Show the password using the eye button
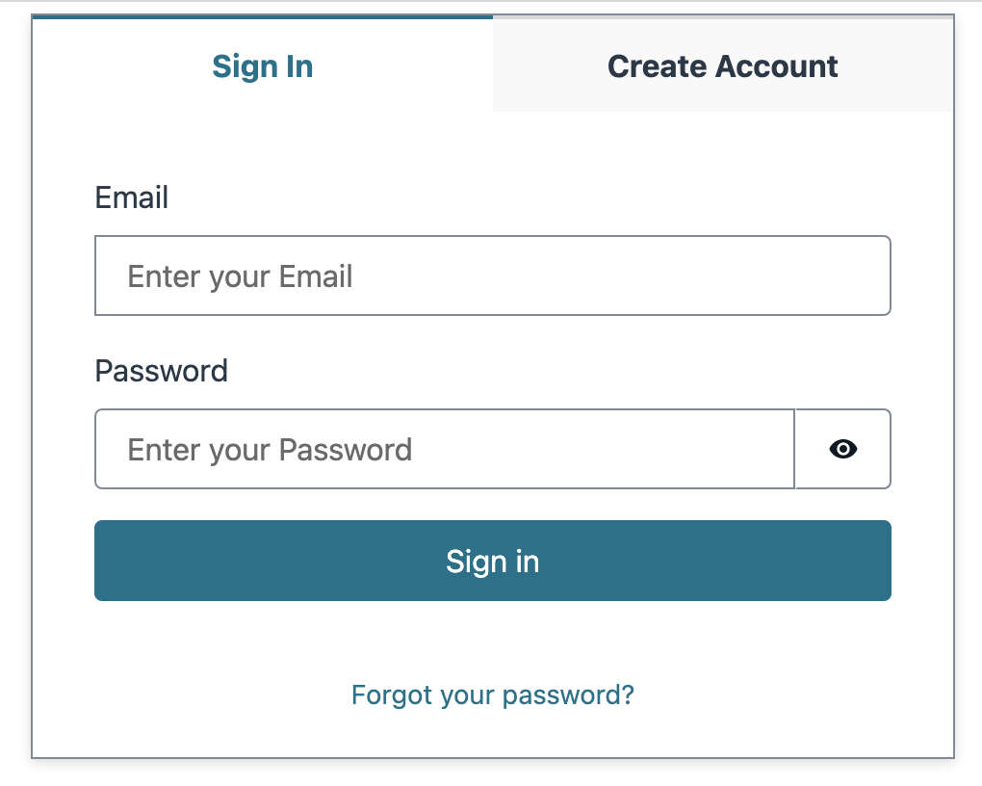Screen dimensions: 982x786 842,449
